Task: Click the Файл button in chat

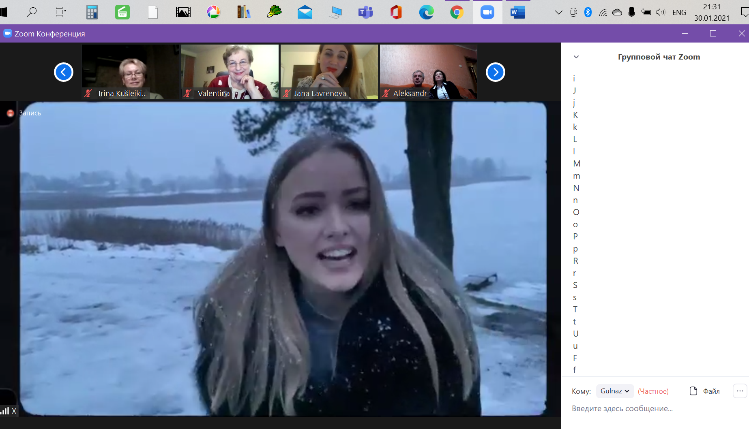Action: (711, 391)
